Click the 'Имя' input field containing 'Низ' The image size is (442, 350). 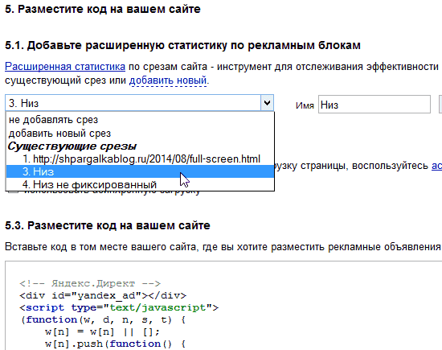click(x=374, y=105)
